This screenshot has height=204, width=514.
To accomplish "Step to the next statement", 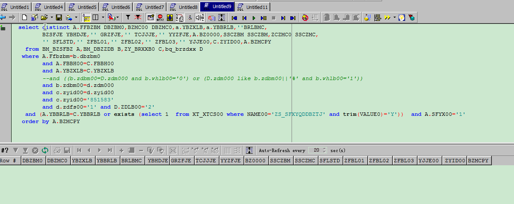I will pos(283,17).
